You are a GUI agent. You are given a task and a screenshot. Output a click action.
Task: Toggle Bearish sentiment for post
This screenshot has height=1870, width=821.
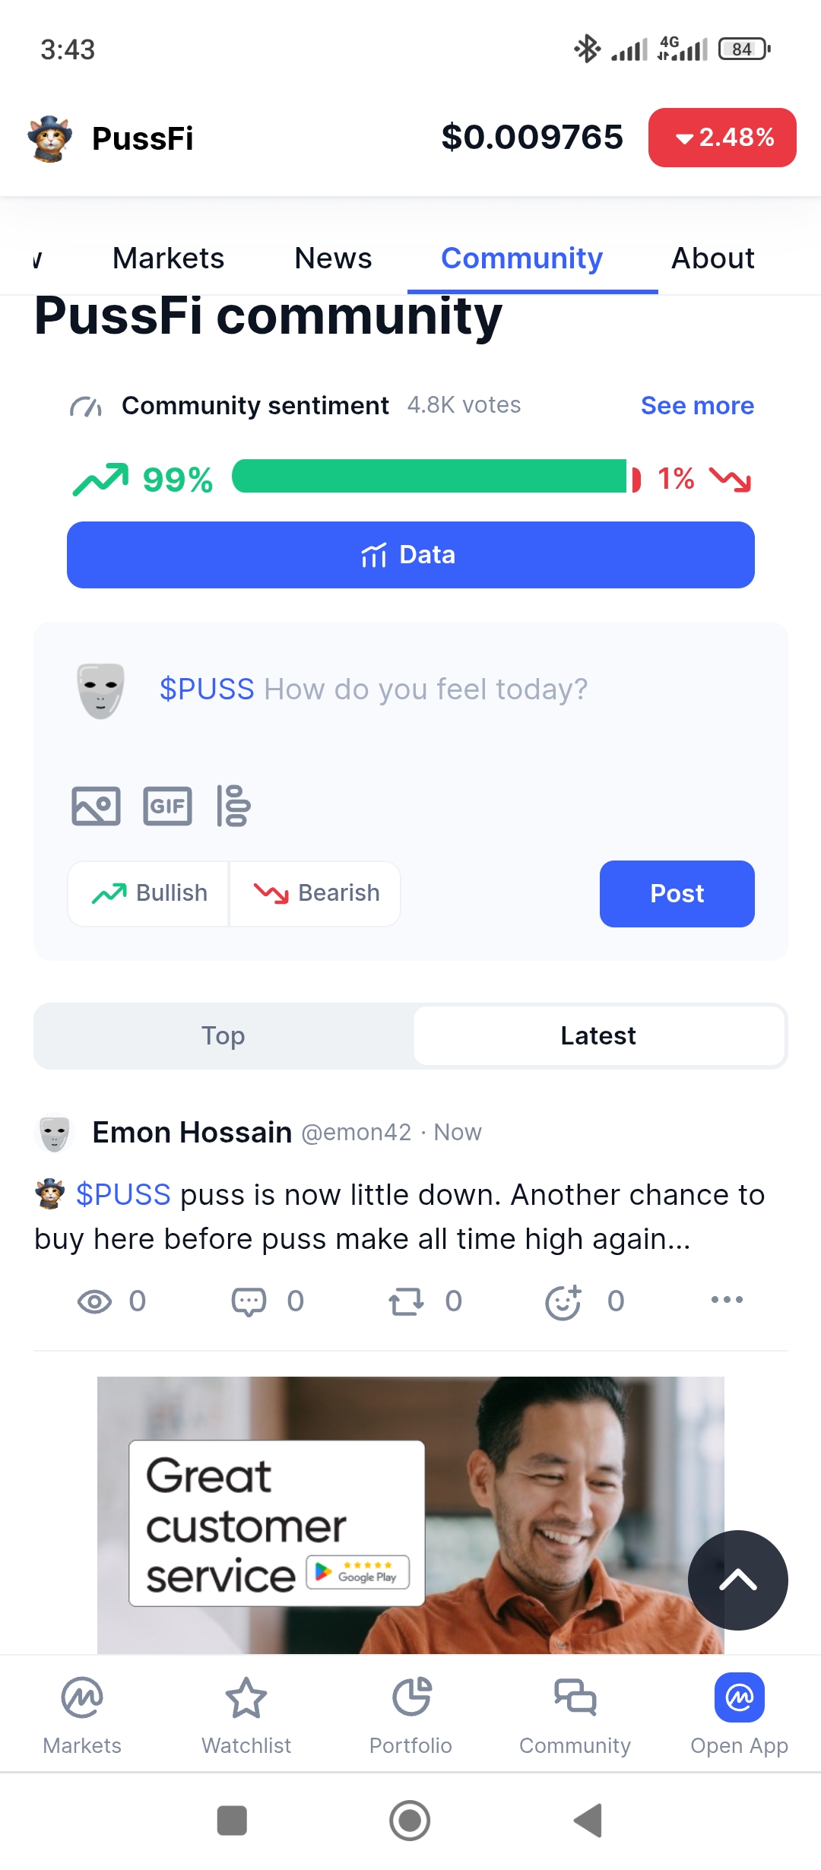click(315, 893)
